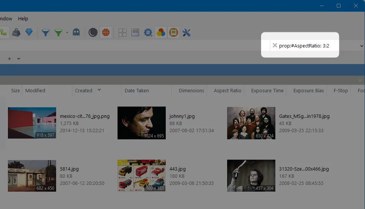Click the Aspect Ratio column header

coord(228,90)
